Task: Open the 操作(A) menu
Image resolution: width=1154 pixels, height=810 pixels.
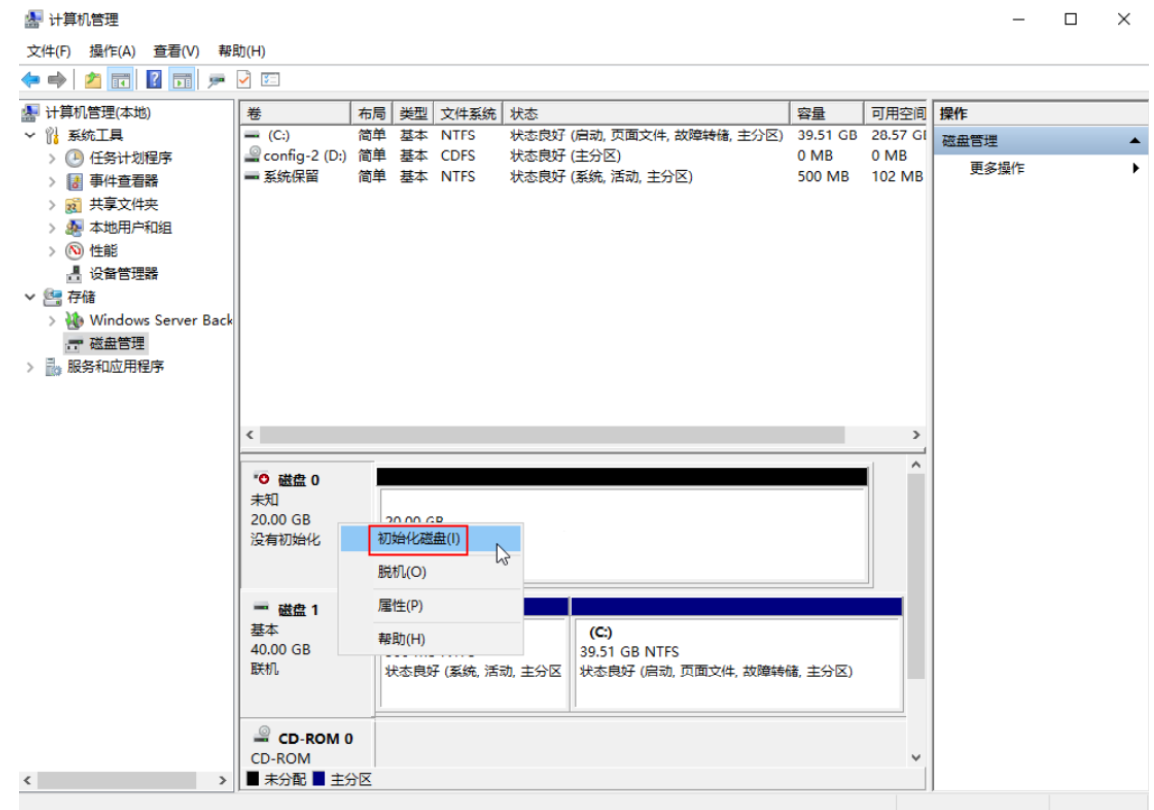Action: [112, 51]
